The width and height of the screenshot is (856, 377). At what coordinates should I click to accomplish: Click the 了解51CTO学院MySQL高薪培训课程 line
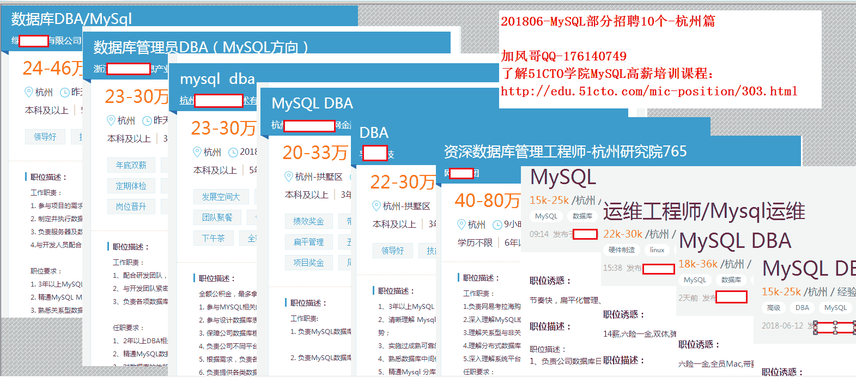[x=607, y=74]
